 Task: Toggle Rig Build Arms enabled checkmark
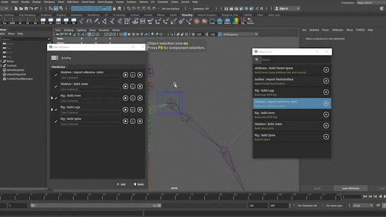tap(56, 98)
